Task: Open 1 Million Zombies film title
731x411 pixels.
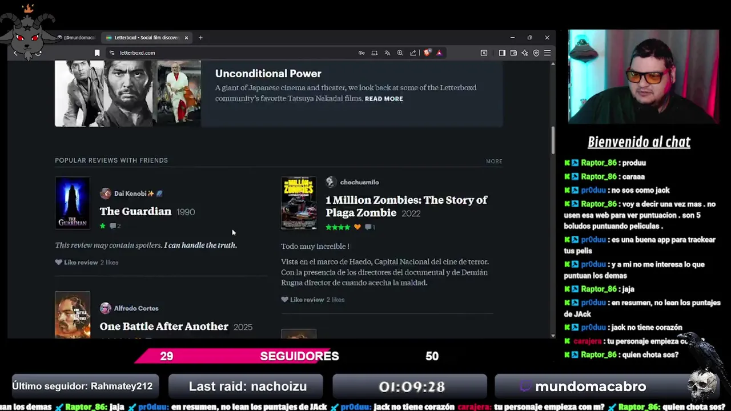Action: (406, 206)
